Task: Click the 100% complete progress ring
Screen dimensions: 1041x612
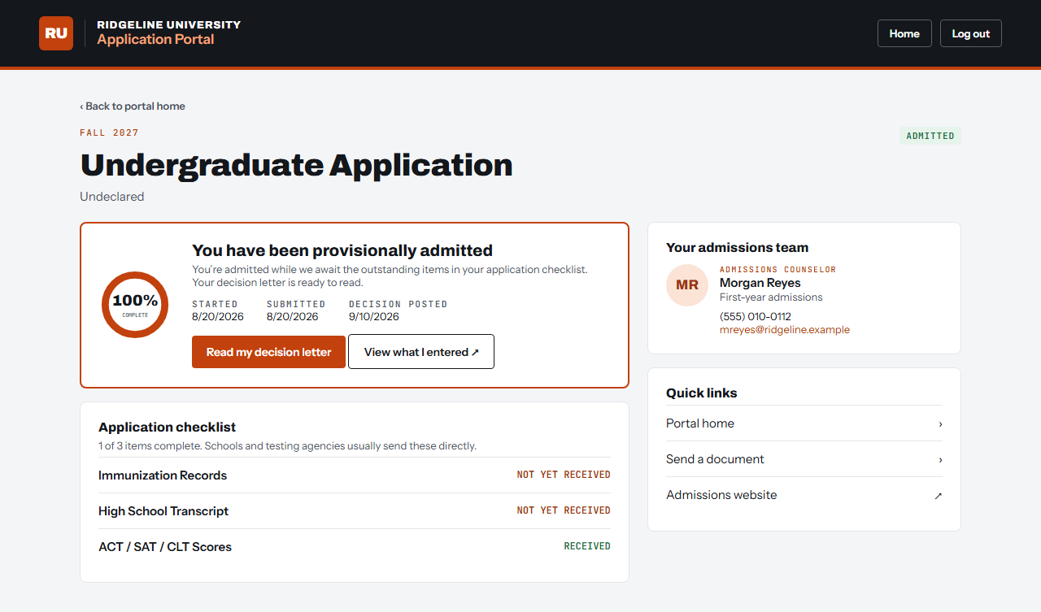Action: 135,305
